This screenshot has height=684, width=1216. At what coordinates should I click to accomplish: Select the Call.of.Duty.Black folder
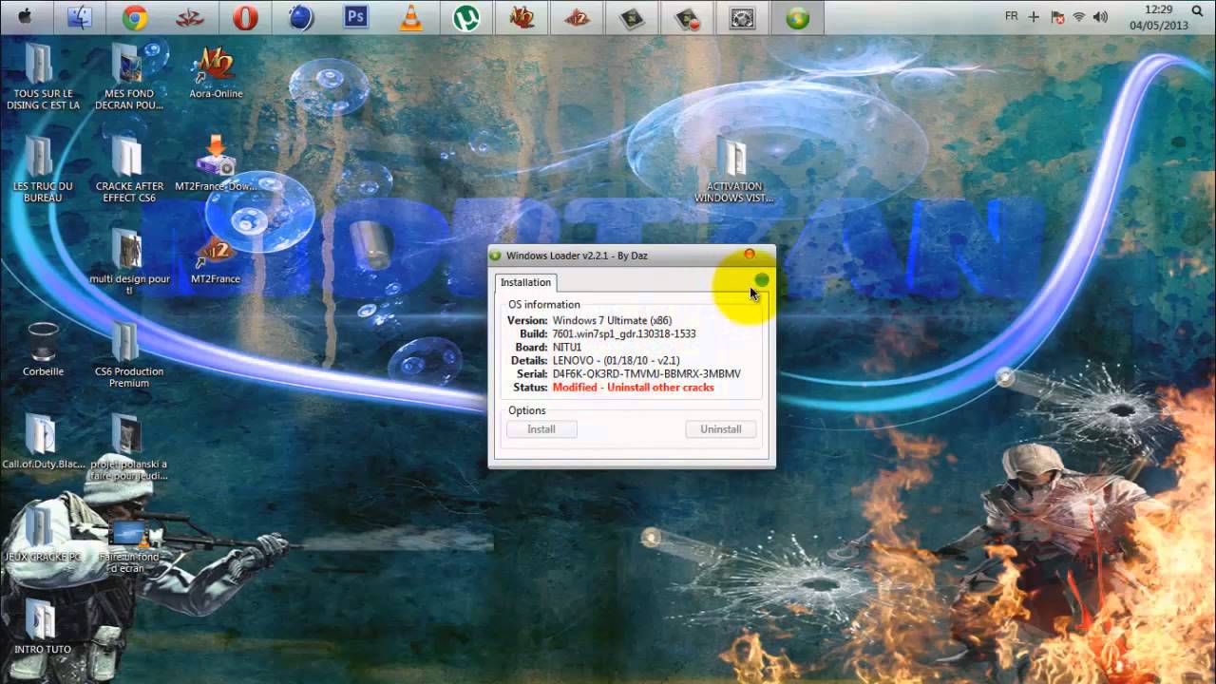[43, 442]
